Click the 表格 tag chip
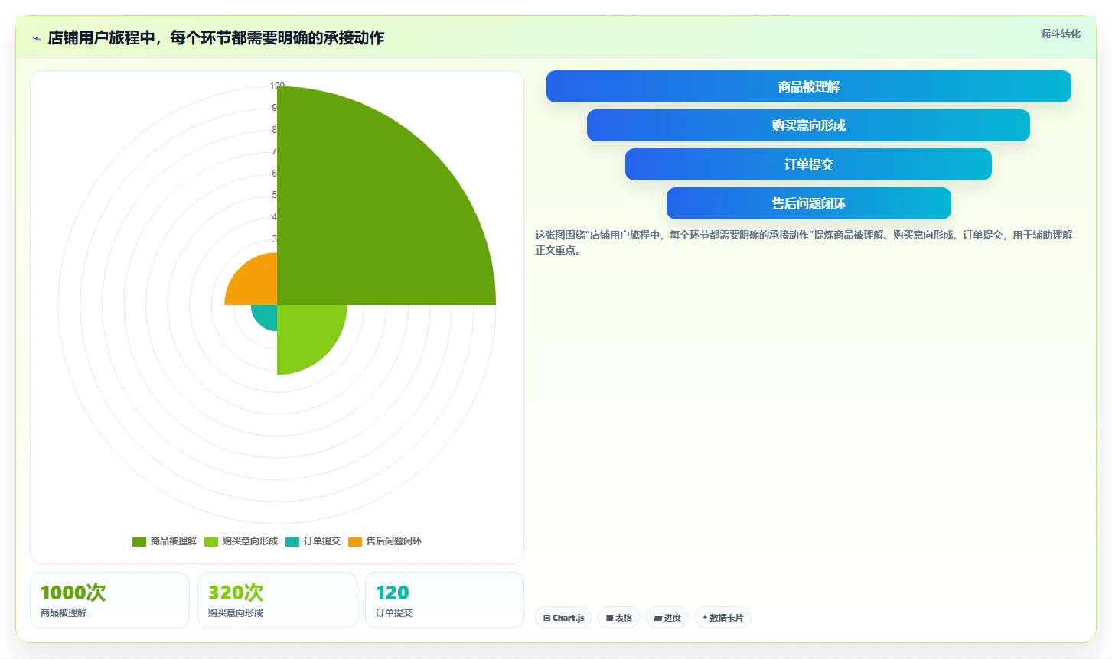The image size is (1112, 659). coord(618,618)
